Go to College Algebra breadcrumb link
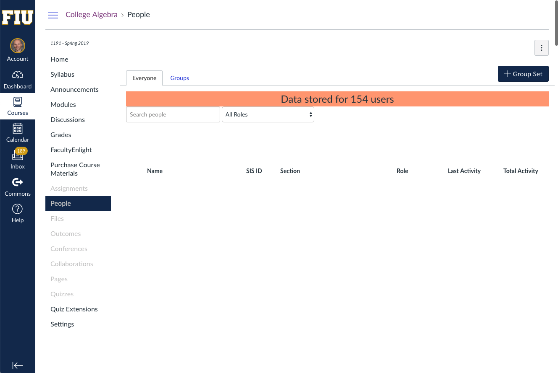This screenshot has width=558, height=373. (92, 15)
